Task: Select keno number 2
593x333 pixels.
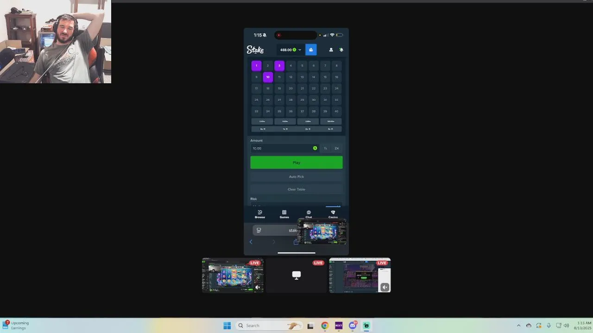Action: click(268, 66)
